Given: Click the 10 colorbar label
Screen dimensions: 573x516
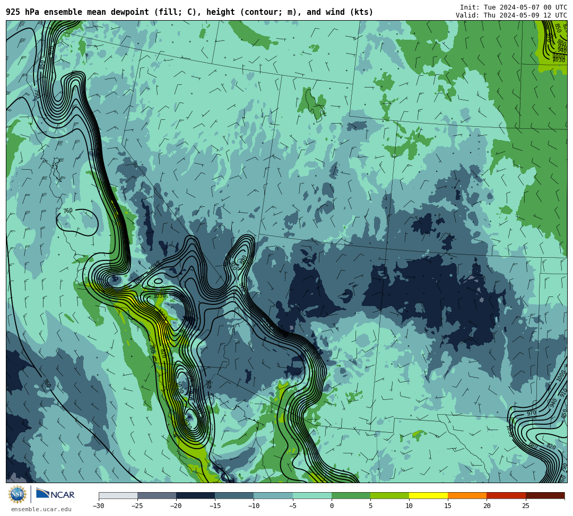Looking at the screenshot, I should pos(409,506).
